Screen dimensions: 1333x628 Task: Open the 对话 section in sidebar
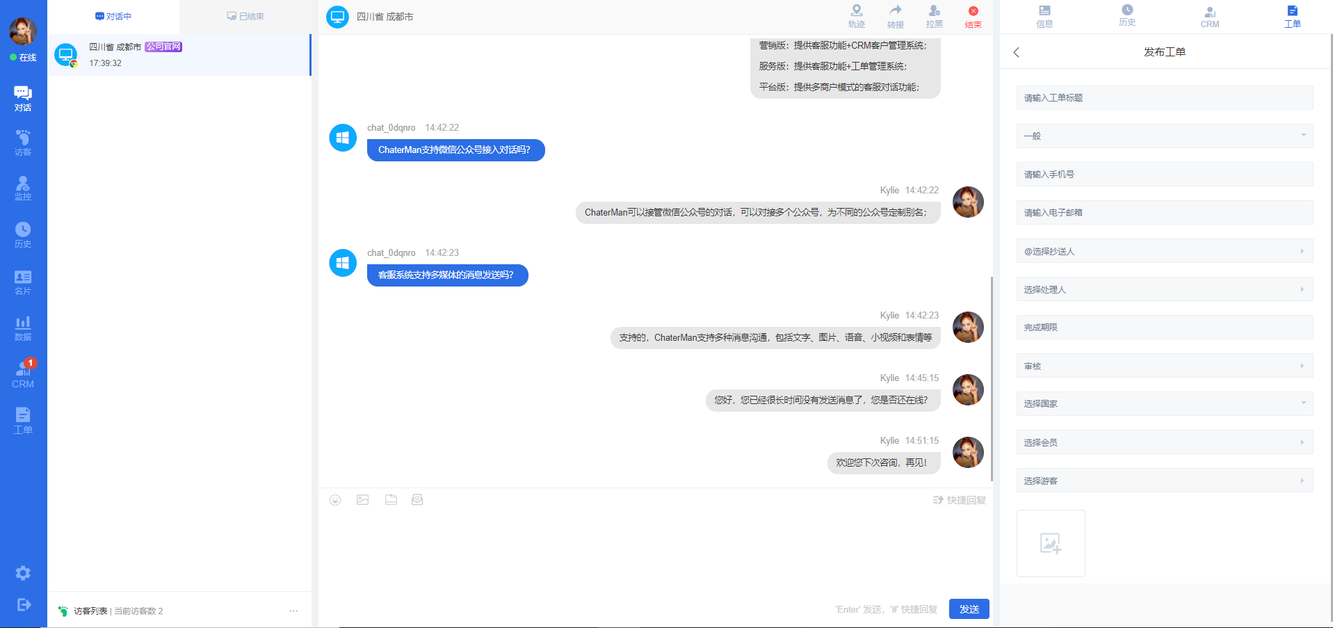23,98
